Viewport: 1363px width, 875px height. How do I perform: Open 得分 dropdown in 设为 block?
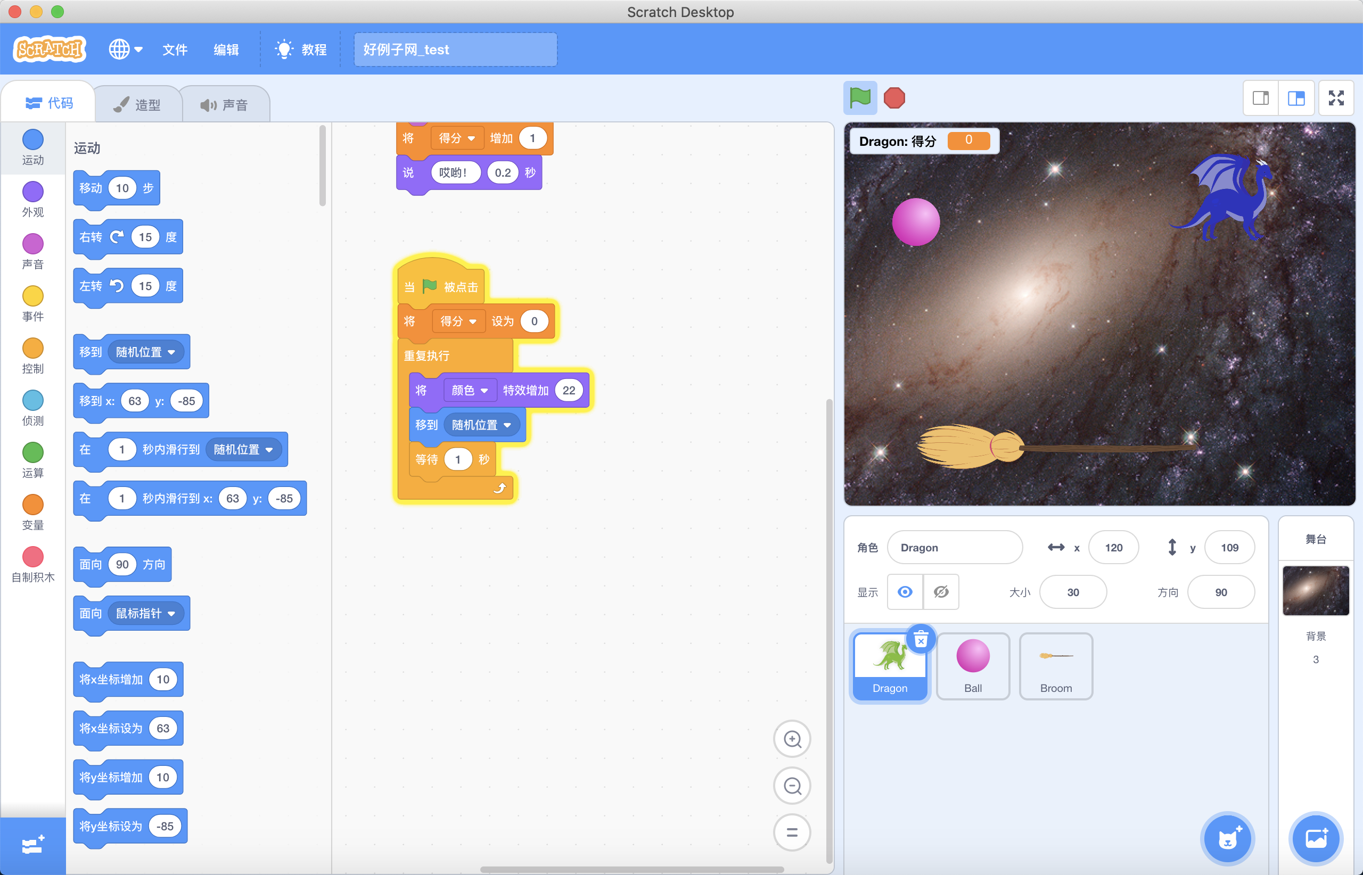tap(458, 321)
